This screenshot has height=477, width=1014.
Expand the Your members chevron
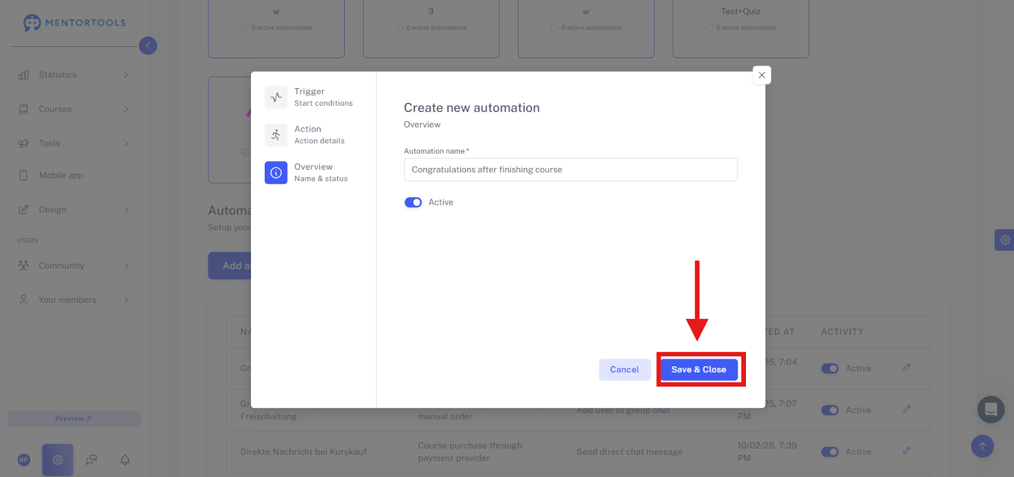click(126, 300)
